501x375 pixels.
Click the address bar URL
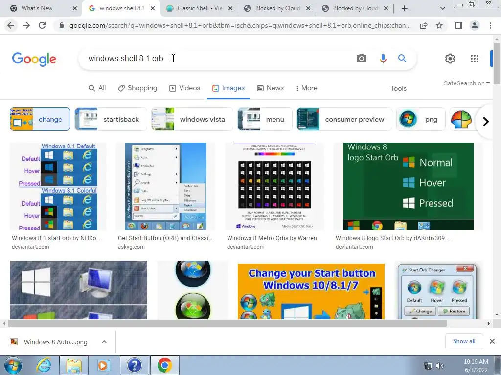[x=240, y=25]
